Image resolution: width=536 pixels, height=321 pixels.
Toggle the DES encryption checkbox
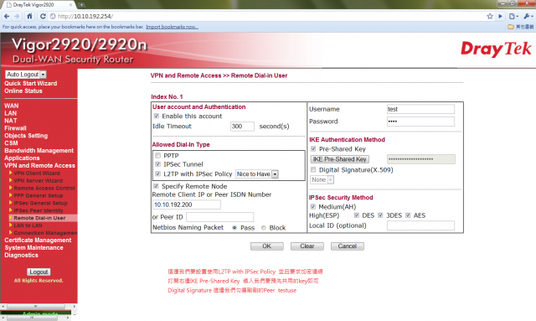(357, 215)
